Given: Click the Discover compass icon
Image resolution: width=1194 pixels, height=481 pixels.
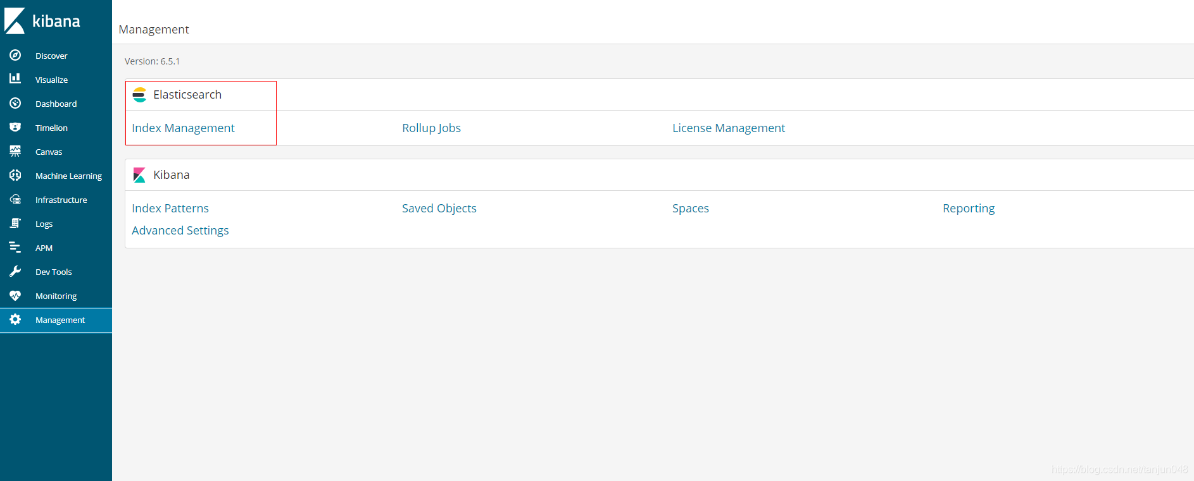Looking at the screenshot, I should coord(15,55).
